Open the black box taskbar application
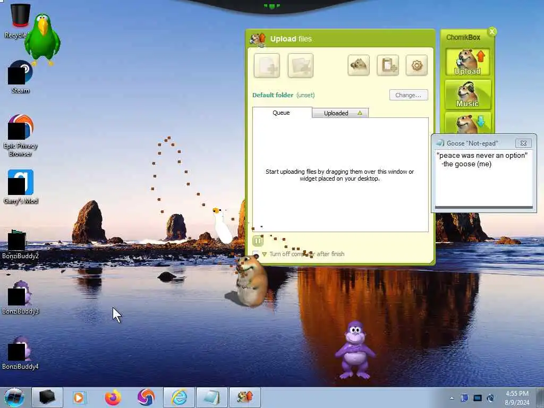The width and height of the screenshot is (544, 408). click(x=47, y=397)
